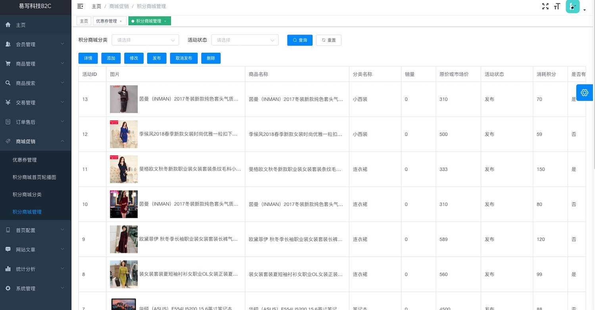
Task: Click the 首页配置 phone icon
Action: click(8, 230)
